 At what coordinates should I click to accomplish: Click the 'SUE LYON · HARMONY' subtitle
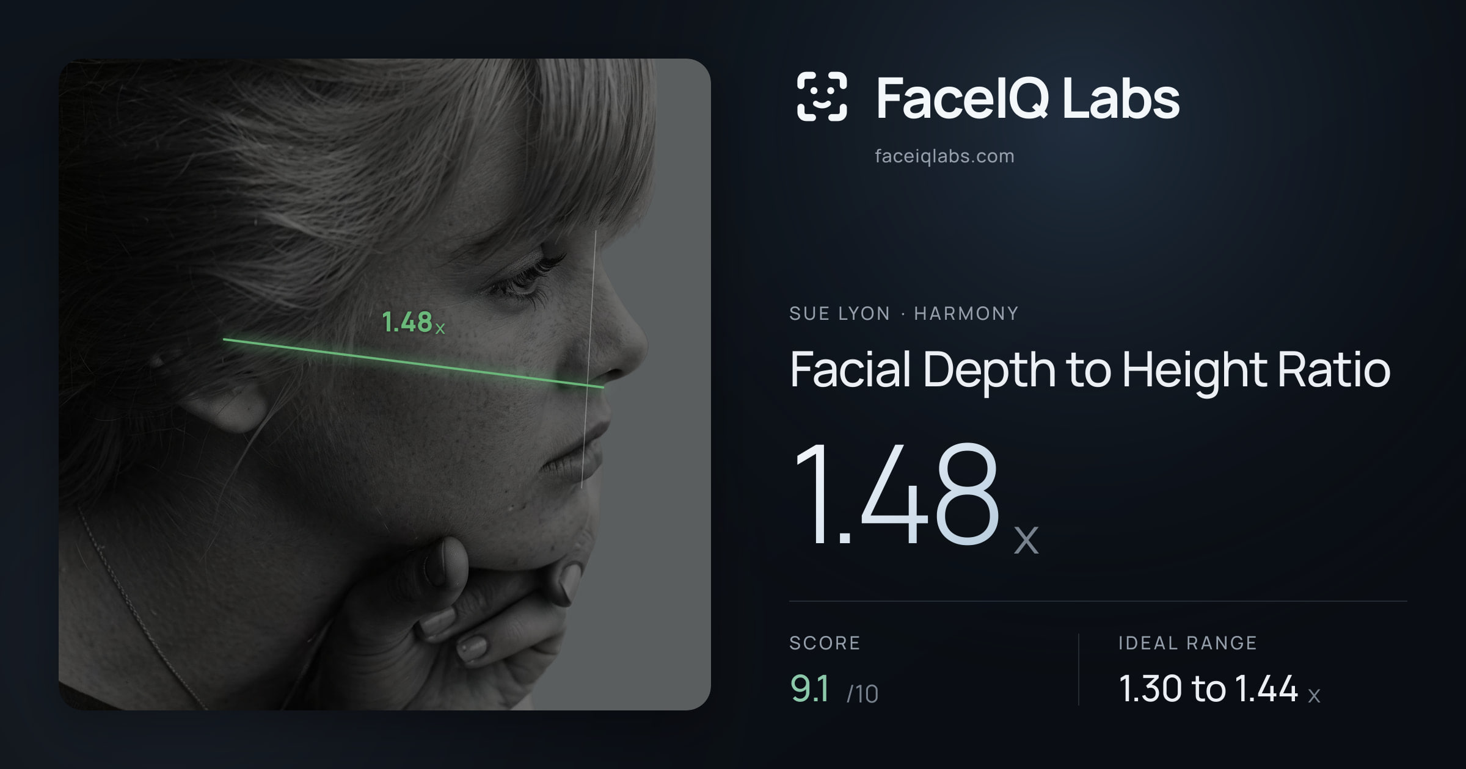(904, 314)
